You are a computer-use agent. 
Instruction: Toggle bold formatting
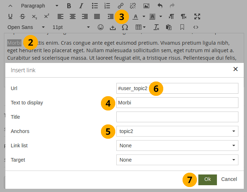pyautogui.click(x=69, y=6)
